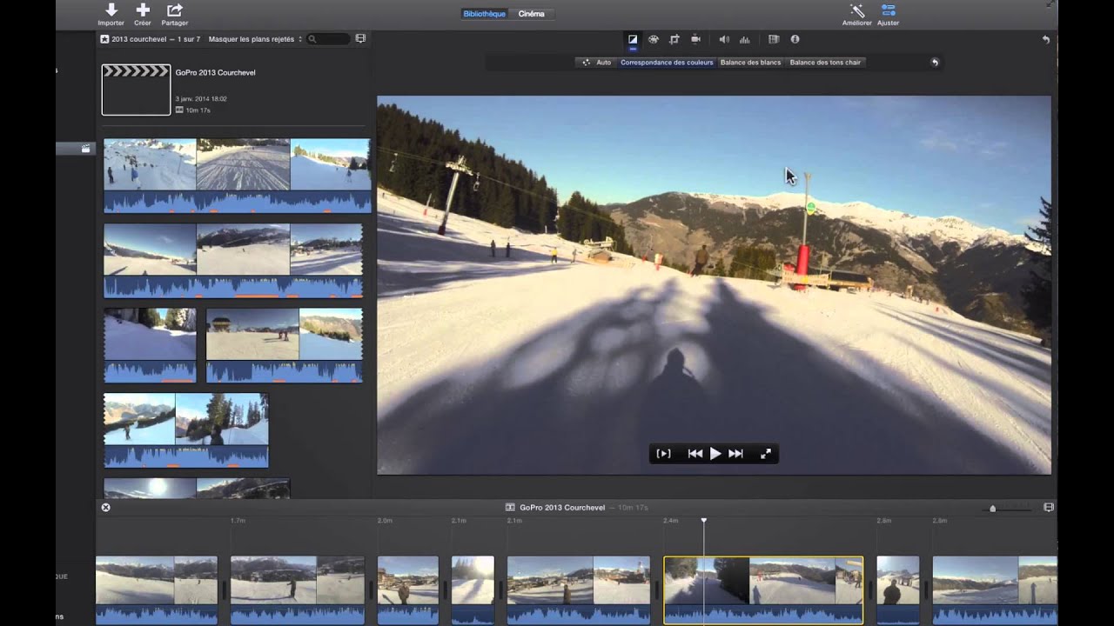The image size is (1114, 626).
Task: Enter fullscreen playback mode
Action: (766, 454)
